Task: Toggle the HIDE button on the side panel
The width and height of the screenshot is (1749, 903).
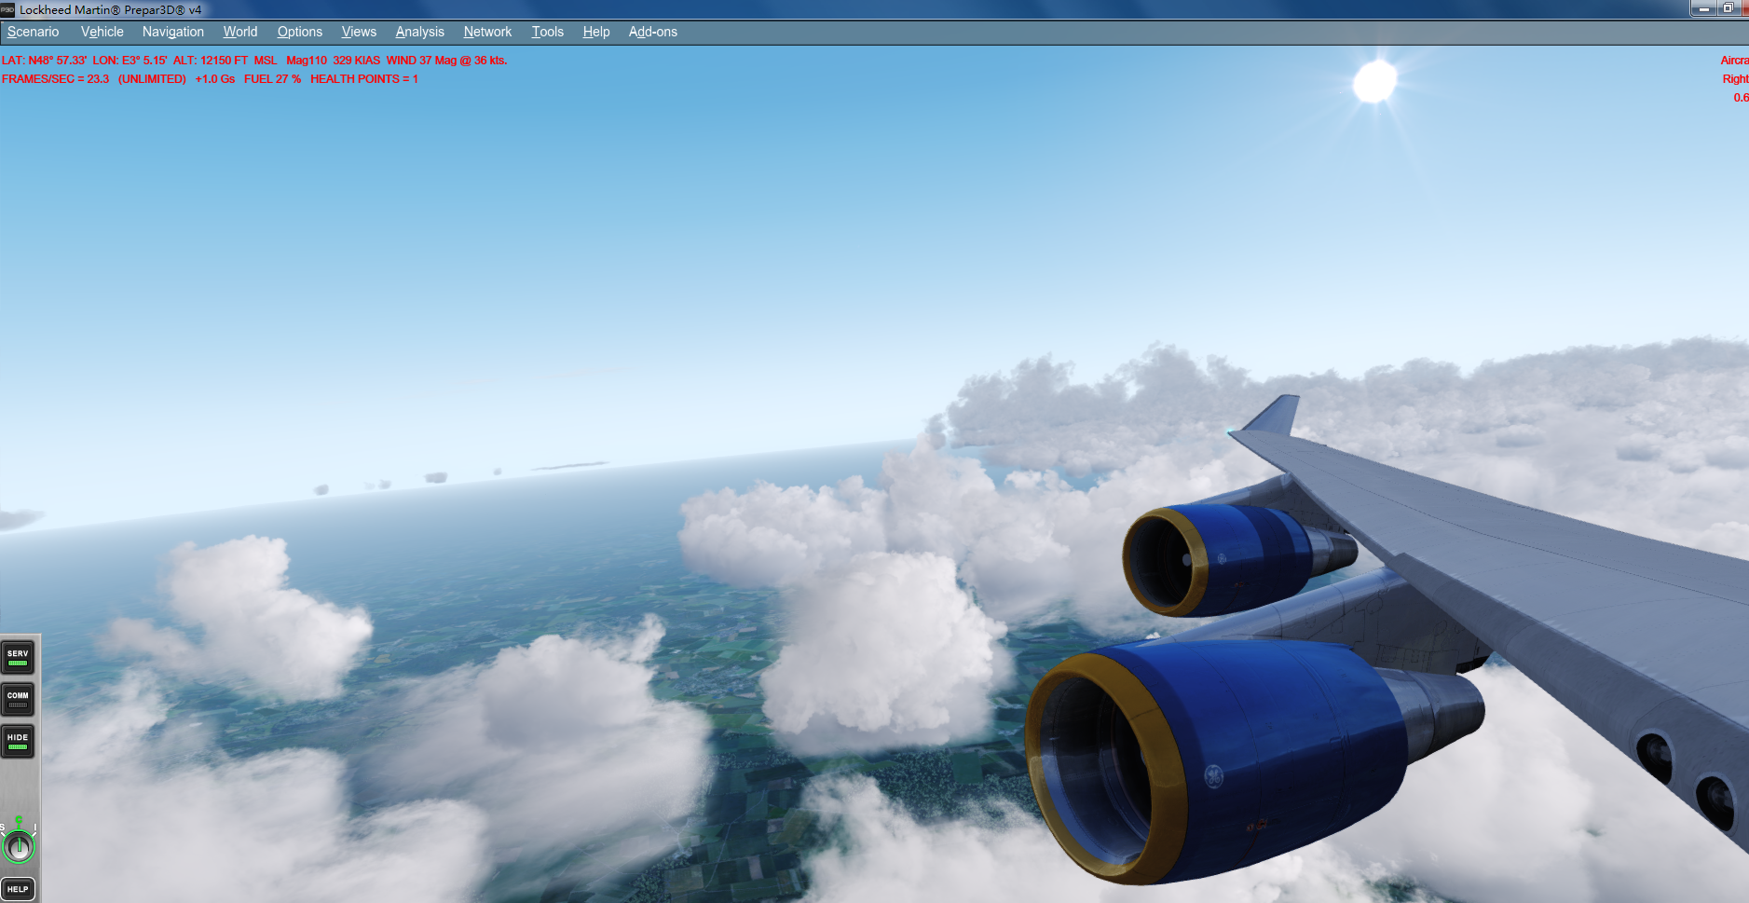Action: [18, 737]
